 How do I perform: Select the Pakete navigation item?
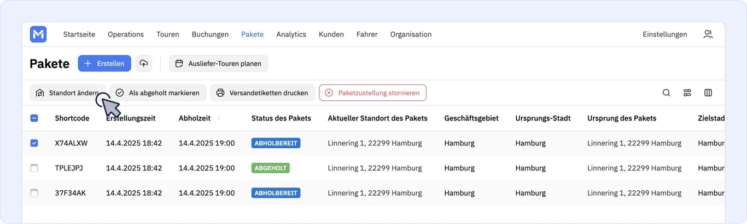pos(252,34)
